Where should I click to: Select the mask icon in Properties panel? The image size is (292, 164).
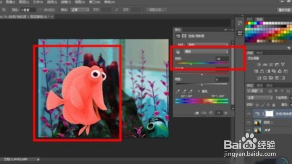[184, 36]
